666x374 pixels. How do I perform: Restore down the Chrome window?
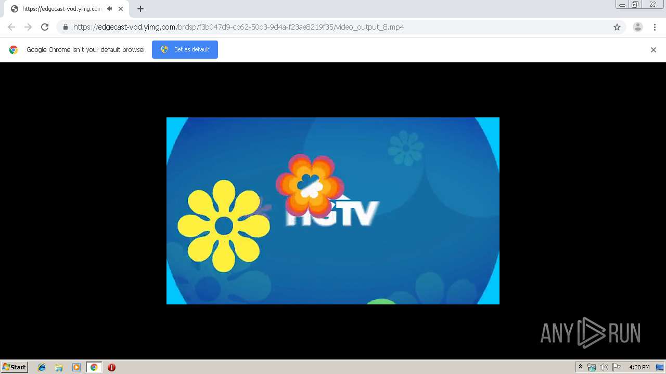(635, 5)
